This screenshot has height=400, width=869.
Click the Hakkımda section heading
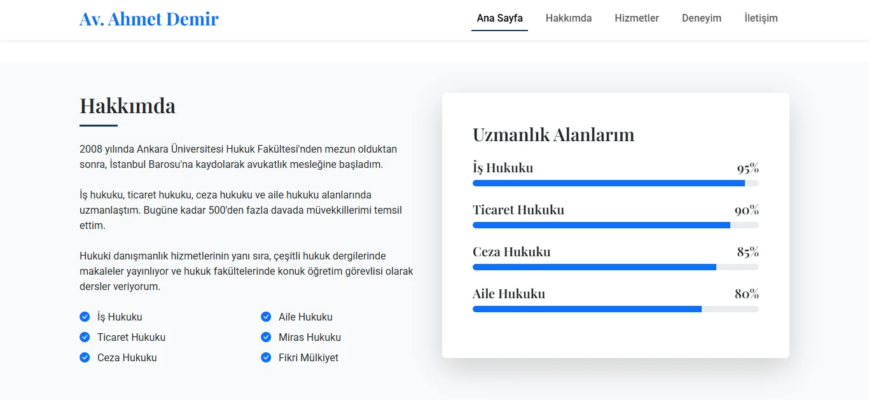coord(127,106)
